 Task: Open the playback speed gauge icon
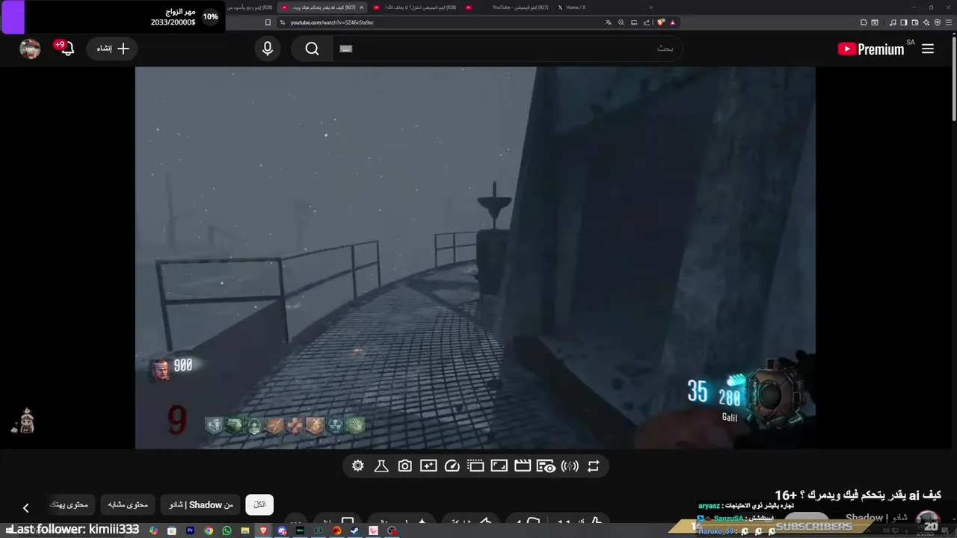click(452, 466)
